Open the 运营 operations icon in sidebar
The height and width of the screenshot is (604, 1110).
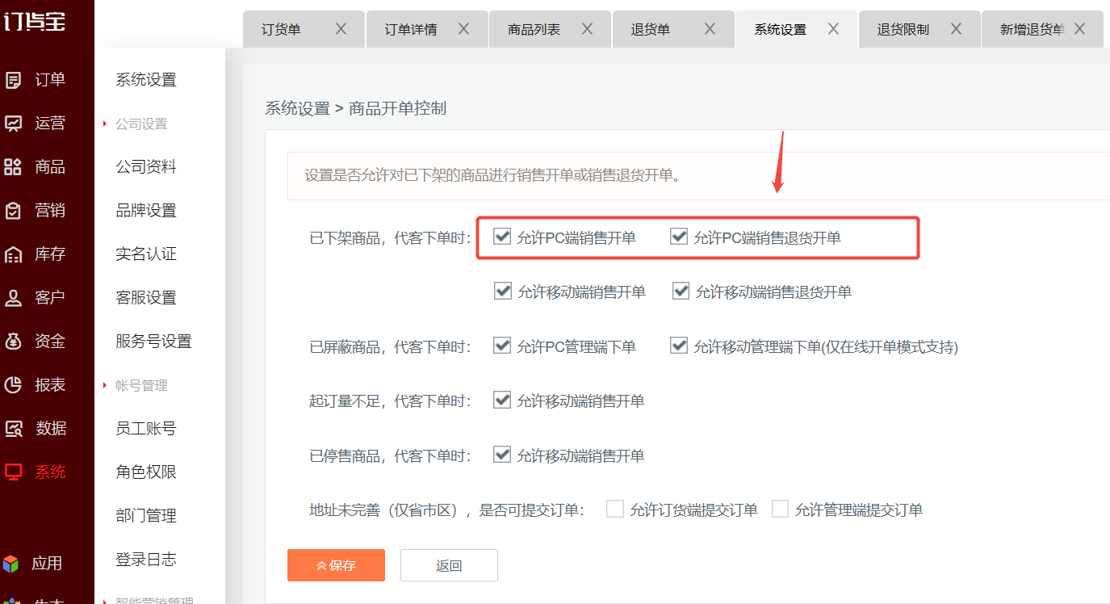(x=13, y=124)
